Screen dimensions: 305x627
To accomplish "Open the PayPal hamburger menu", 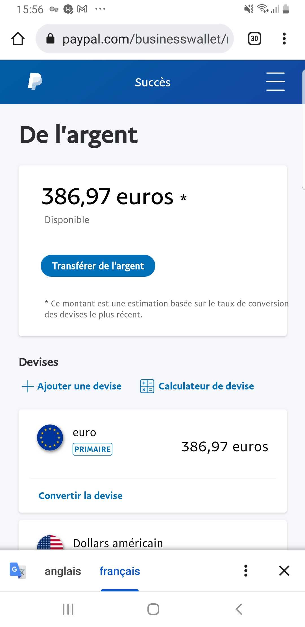I will pyautogui.click(x=275, y=82).
